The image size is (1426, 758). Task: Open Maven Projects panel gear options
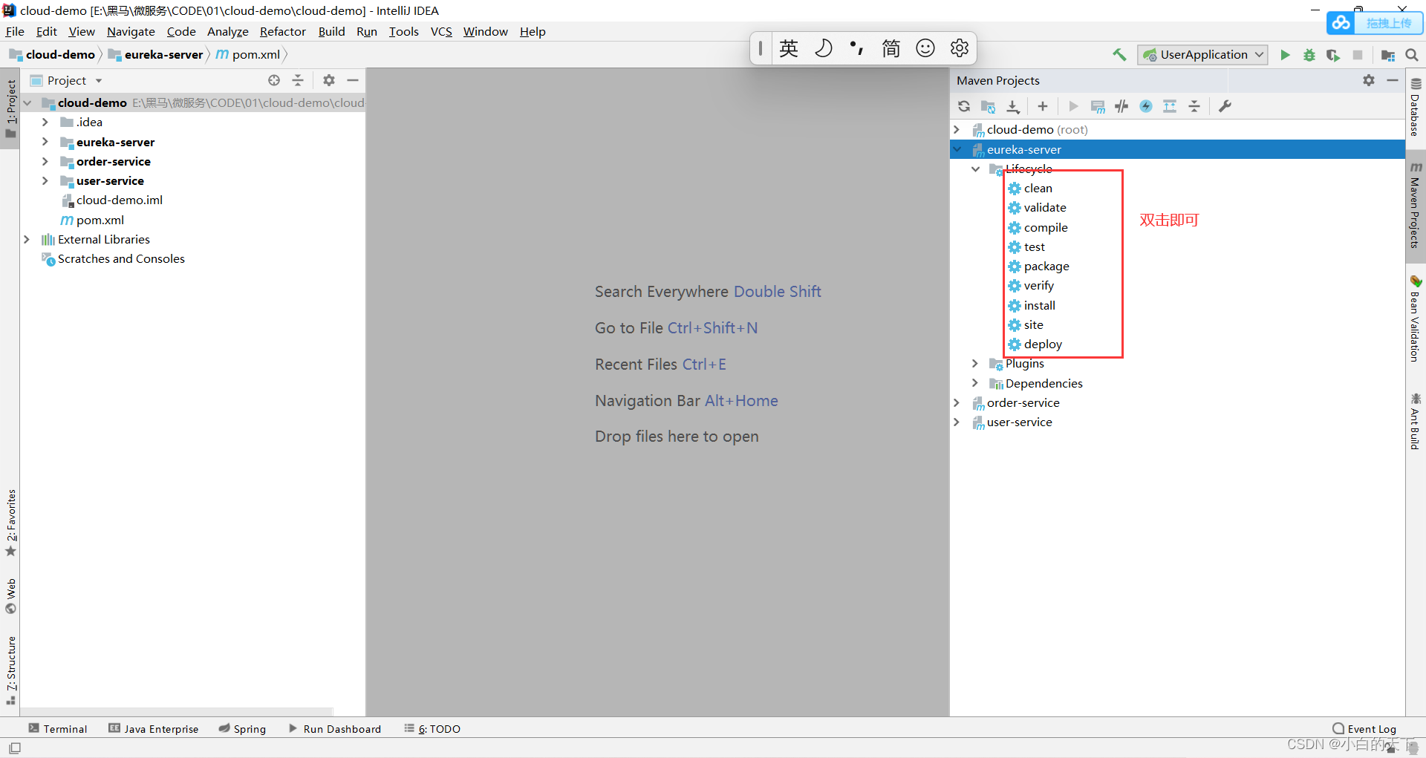click(x=1369, y=80)
